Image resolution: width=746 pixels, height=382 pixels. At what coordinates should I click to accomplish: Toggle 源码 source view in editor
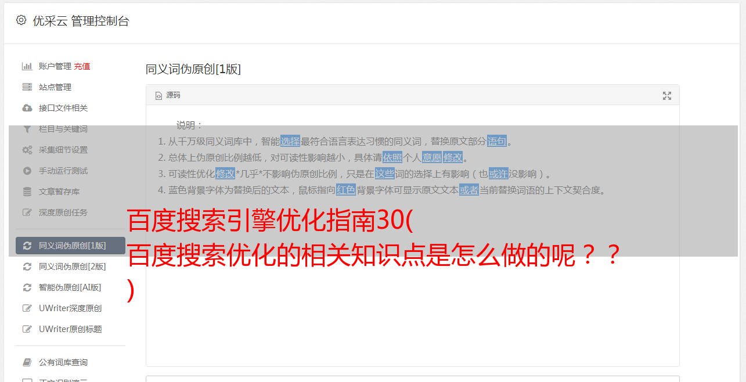tap(168, 95)
